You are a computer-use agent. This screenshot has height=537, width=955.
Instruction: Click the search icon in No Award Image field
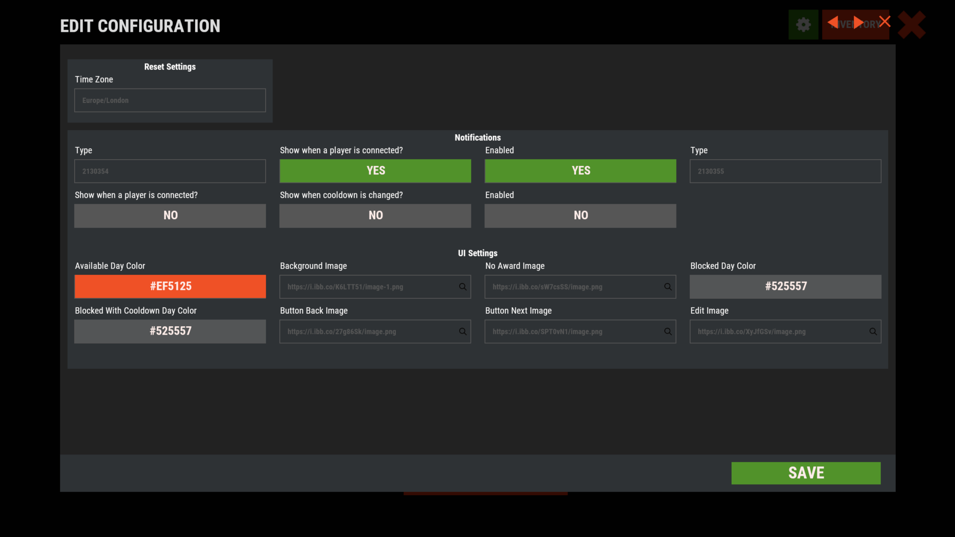click(x=668, y=287)
